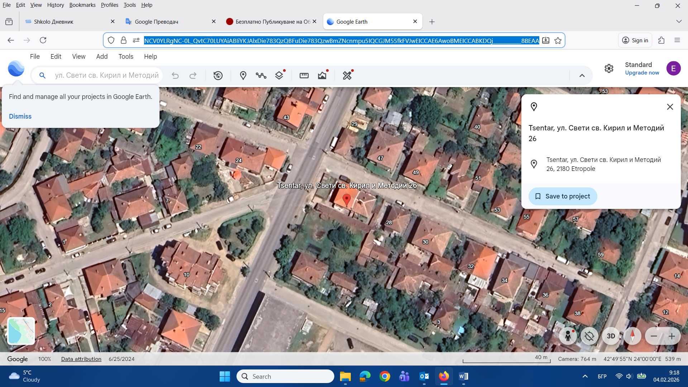Select the add placemark tool
Image resolution: width=688 pixels, height=387 pixels.
click(x=243, y=76)
